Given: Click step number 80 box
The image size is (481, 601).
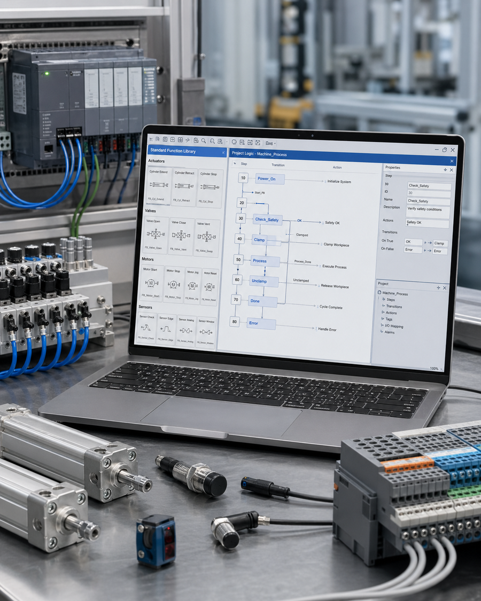Looking at the screenshot, I should click(235, 322).
